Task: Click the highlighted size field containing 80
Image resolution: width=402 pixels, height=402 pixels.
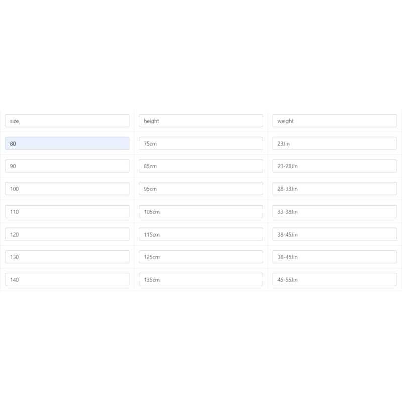Action: 67,143
